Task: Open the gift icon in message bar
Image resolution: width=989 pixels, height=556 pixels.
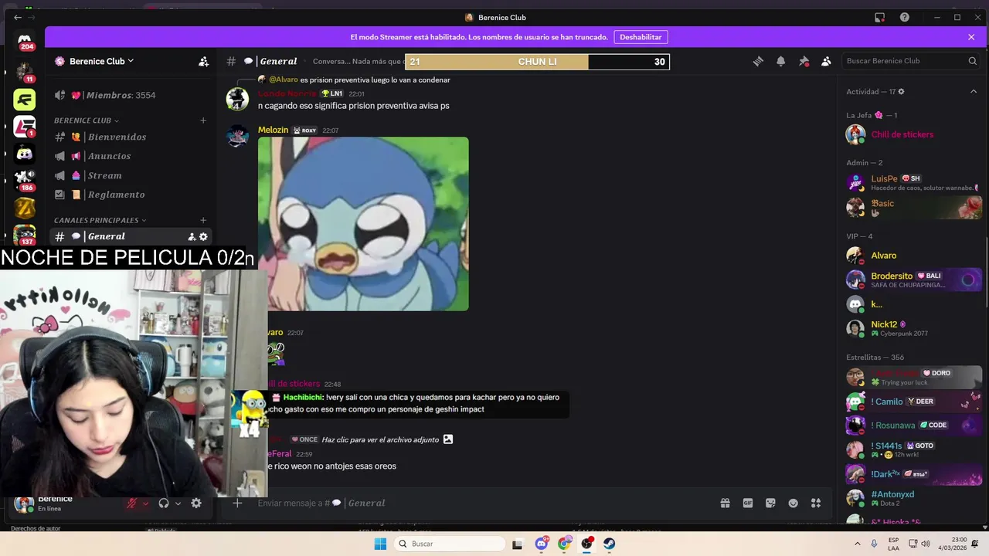Action: (725, 503)
